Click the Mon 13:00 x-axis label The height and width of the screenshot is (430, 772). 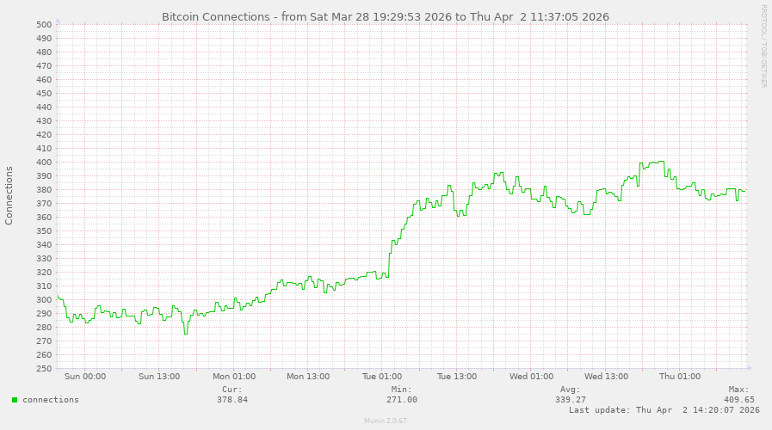pos(308,377)
